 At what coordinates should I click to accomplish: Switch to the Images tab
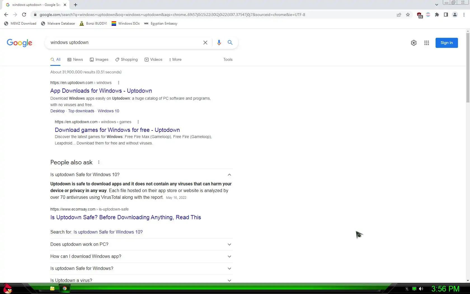coord(99,60)
